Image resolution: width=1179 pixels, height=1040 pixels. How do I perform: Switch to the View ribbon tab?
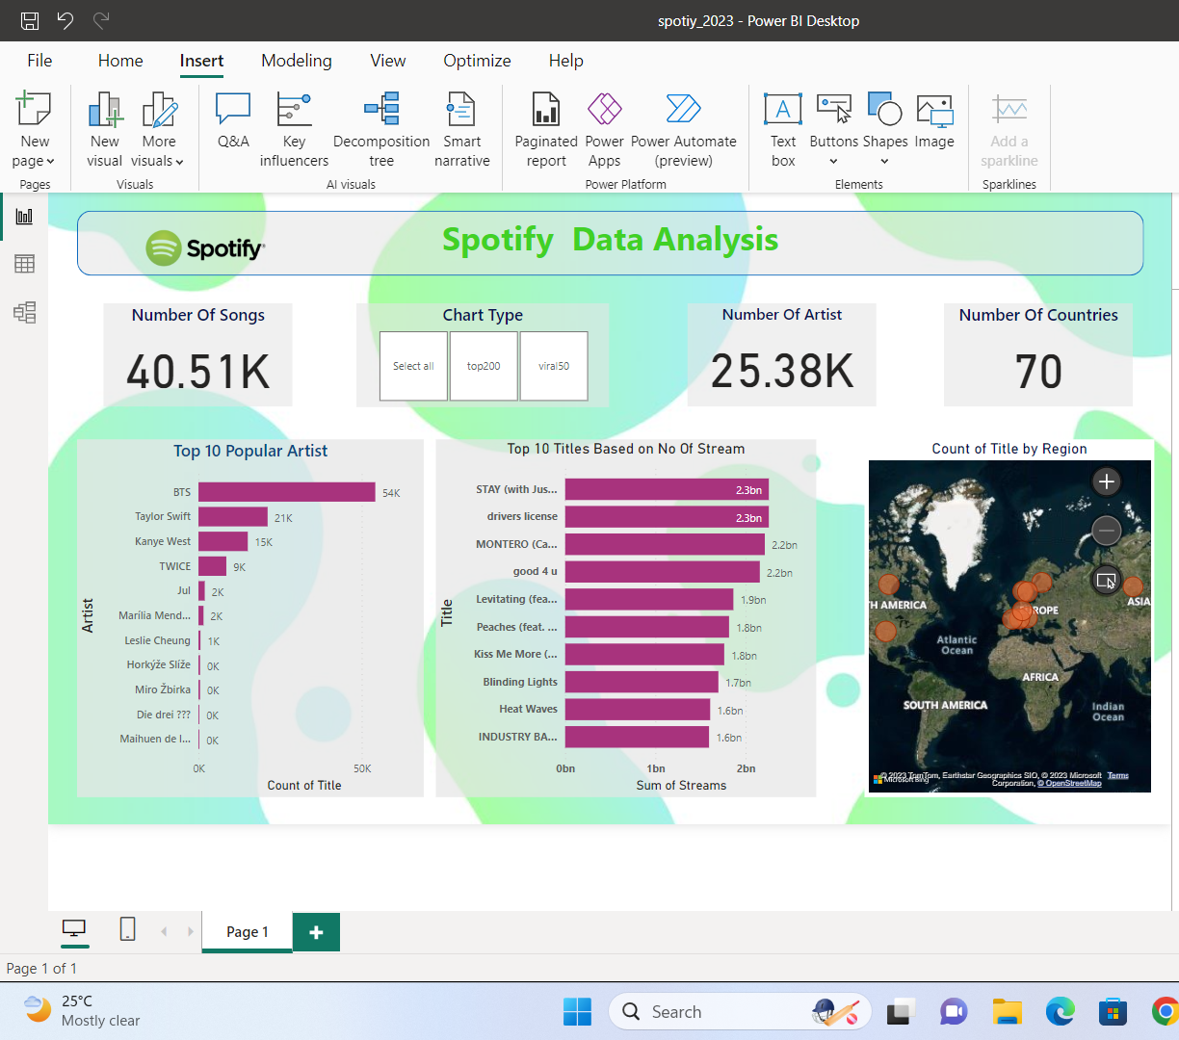[x=387, y=61]
